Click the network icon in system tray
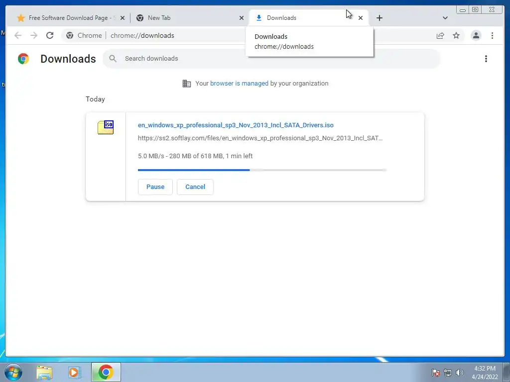 pyautogui.click(x=448, y=373)
